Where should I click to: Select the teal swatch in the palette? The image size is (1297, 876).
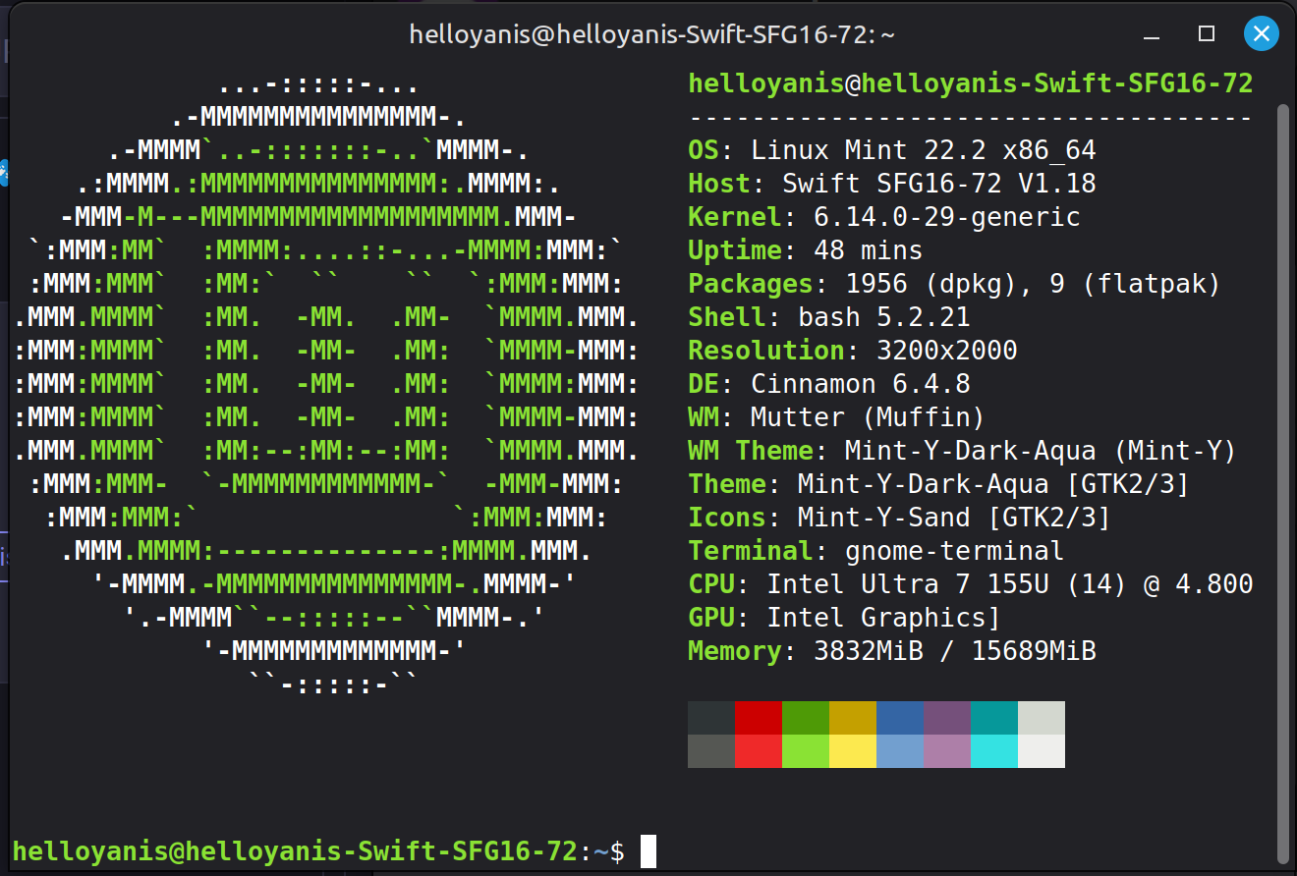(x=992, y=717)
